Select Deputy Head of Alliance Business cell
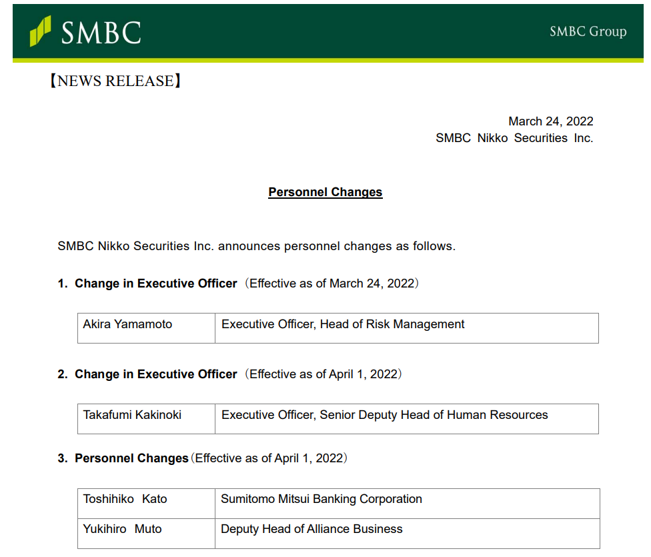 (x=408, y=534)
